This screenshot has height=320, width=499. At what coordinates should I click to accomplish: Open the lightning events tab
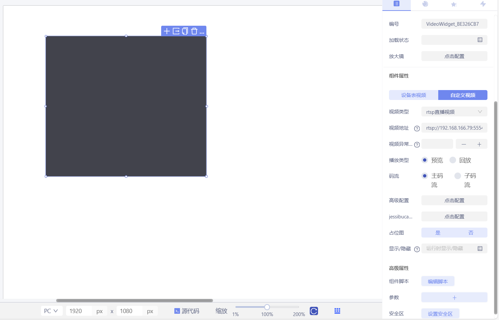coord(483,4)
